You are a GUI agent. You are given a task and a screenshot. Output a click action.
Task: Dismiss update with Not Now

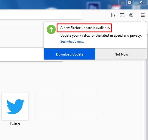pos(121,54)
